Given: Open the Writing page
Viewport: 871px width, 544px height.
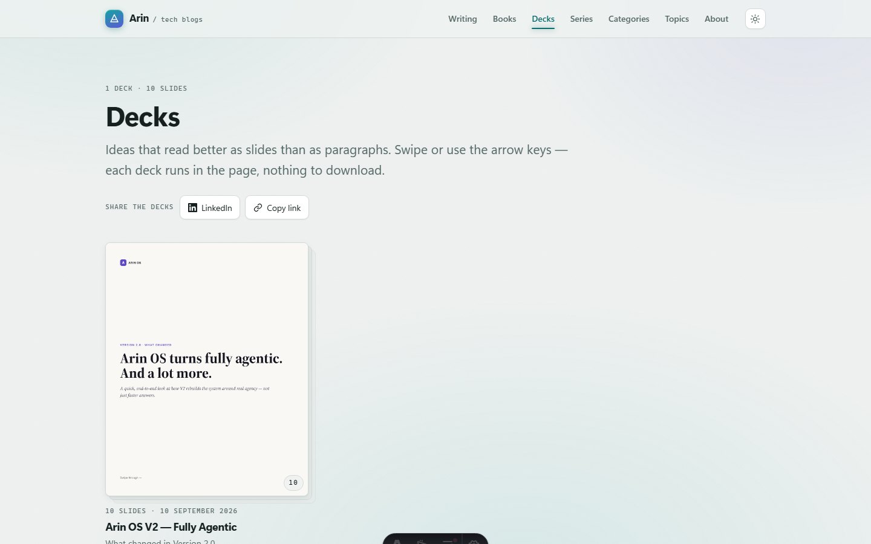Looking at the screenshot, I should (463, 19).
